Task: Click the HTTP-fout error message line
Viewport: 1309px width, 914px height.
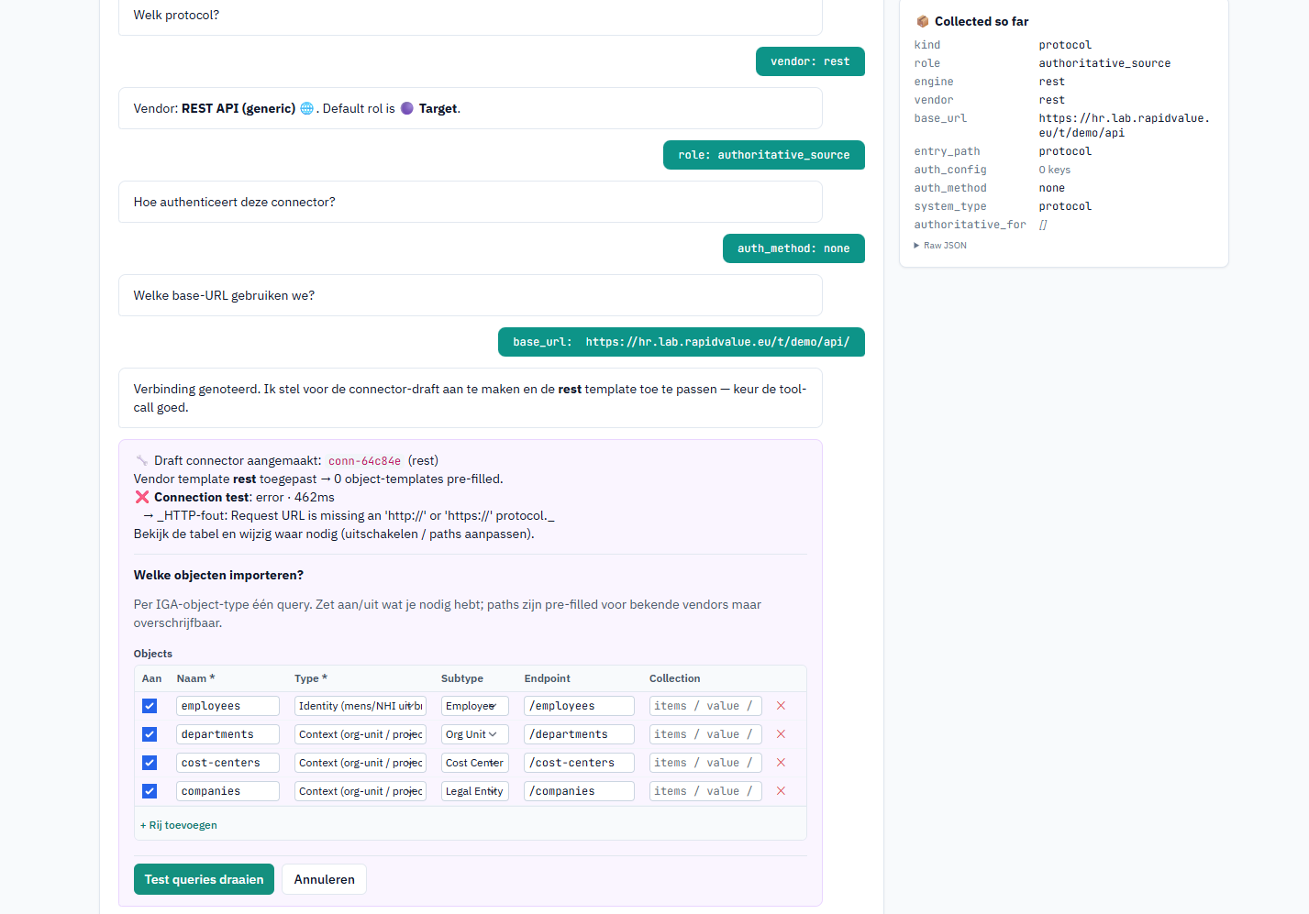Action: coord(349,515)
